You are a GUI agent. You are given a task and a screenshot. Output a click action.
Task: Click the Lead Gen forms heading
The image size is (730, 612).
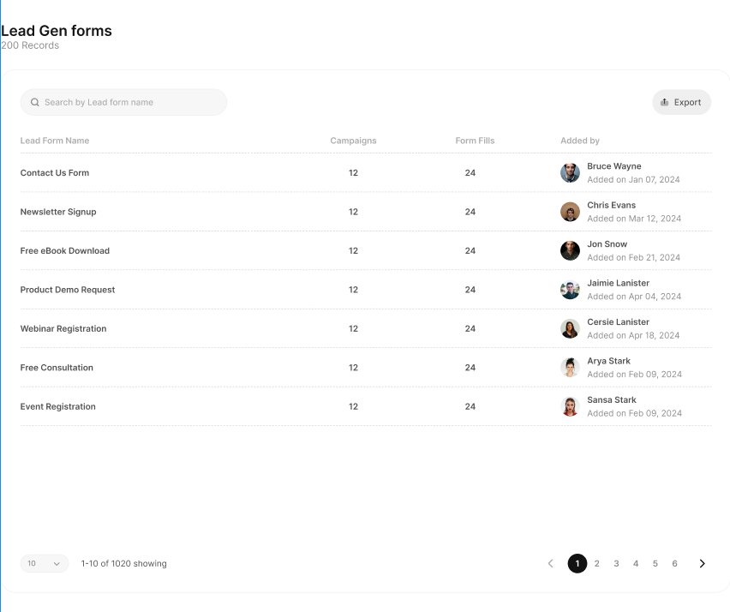pyautogui.click(x=57, y=31)
